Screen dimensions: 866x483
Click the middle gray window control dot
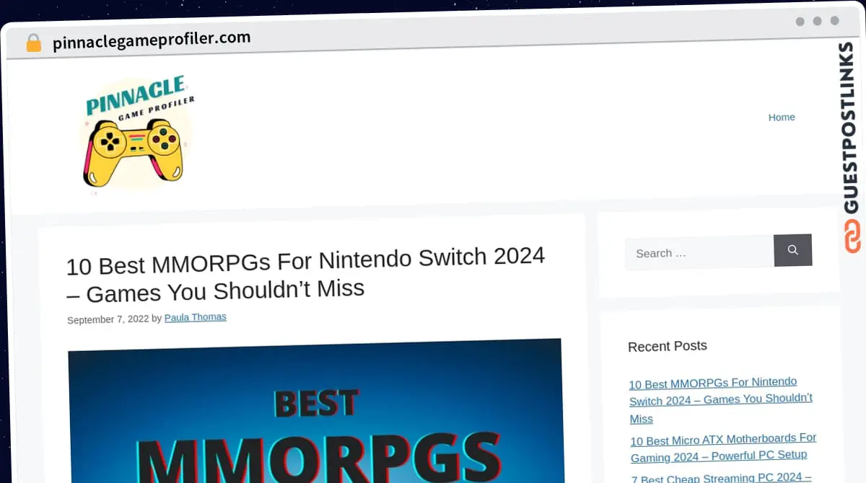(818, 22)
